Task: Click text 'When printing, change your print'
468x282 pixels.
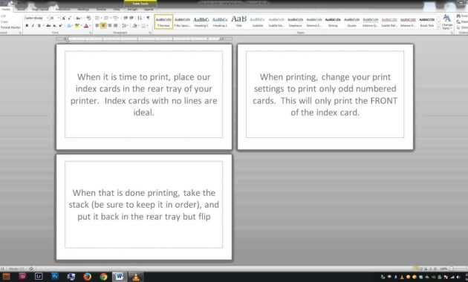Action: (x=325, y=77)
